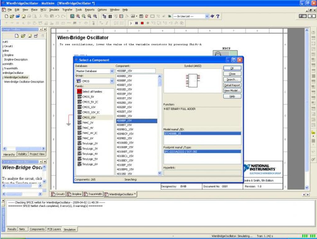Image resolution: width=317 pixels, height=239 pixels.
Task: Open the In Use List dropdown
Action: click(207, 16)
